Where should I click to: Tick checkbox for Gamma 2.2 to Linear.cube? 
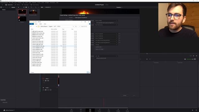[x=31, y=41]
